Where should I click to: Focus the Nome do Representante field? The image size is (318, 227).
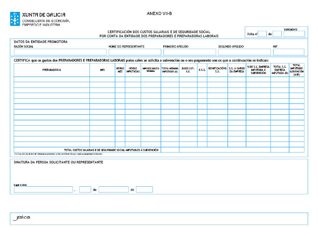pos(134,52)
